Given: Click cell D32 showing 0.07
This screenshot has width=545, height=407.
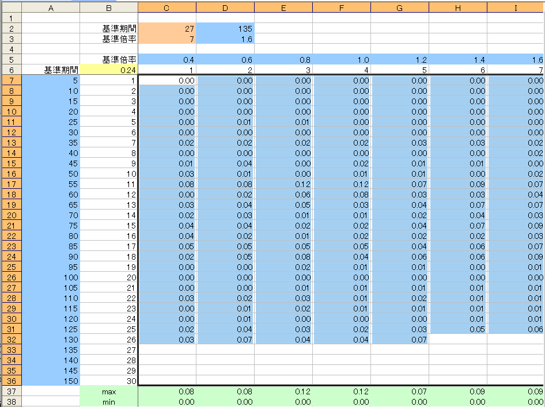Looking at the screenshot, I should [x=225, y=339].
